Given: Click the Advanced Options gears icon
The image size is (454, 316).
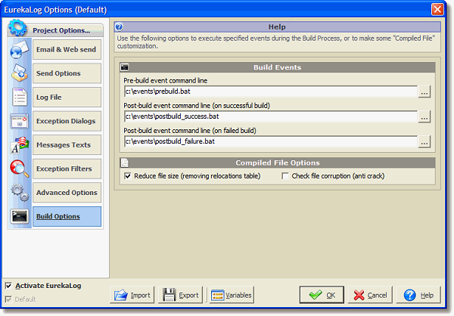Looking at the screenshot, I should (20, 192).
